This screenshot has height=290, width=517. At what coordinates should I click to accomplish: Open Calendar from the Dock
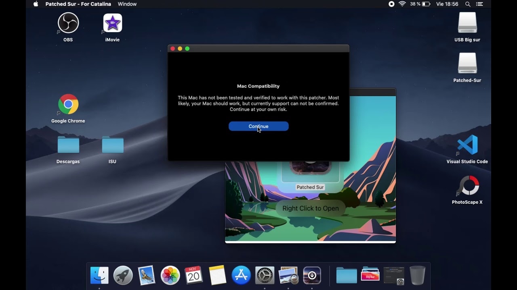click(193, 275)
